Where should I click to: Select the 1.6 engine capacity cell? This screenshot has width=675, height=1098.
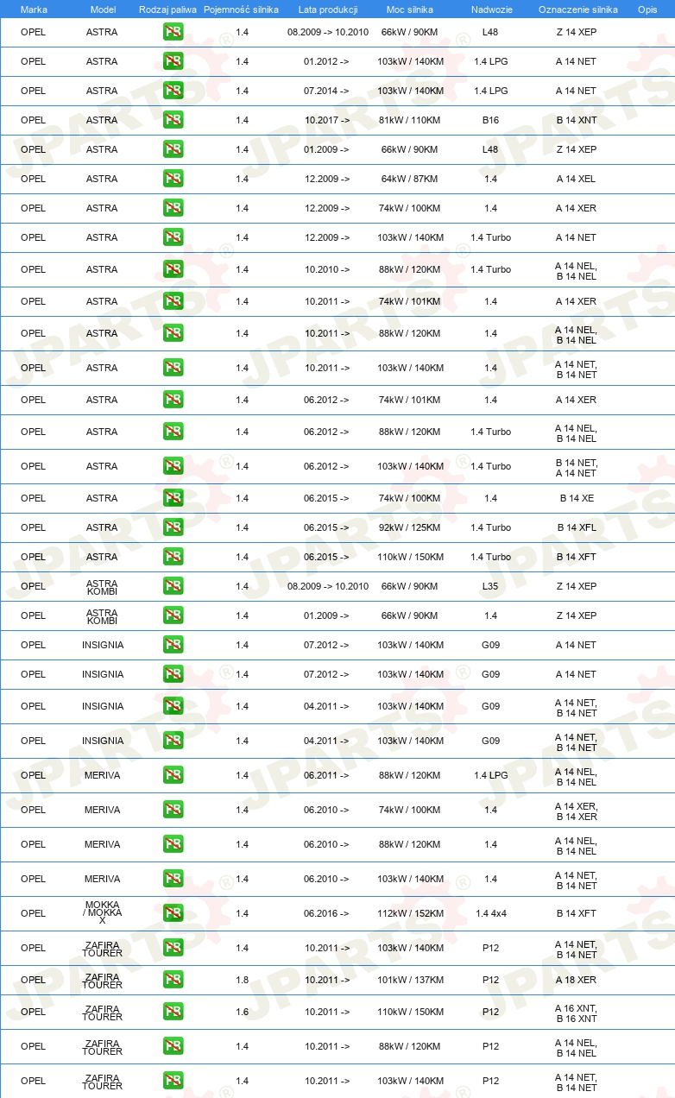[242, 1012]
